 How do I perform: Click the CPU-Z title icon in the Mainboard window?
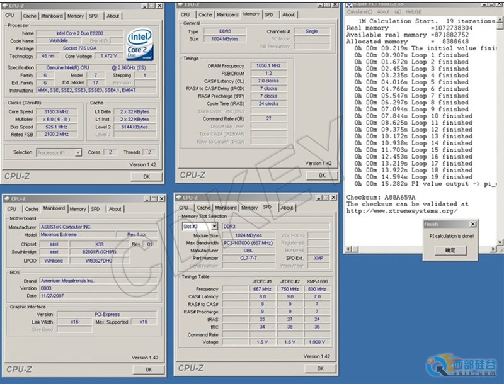pos(7,199)
